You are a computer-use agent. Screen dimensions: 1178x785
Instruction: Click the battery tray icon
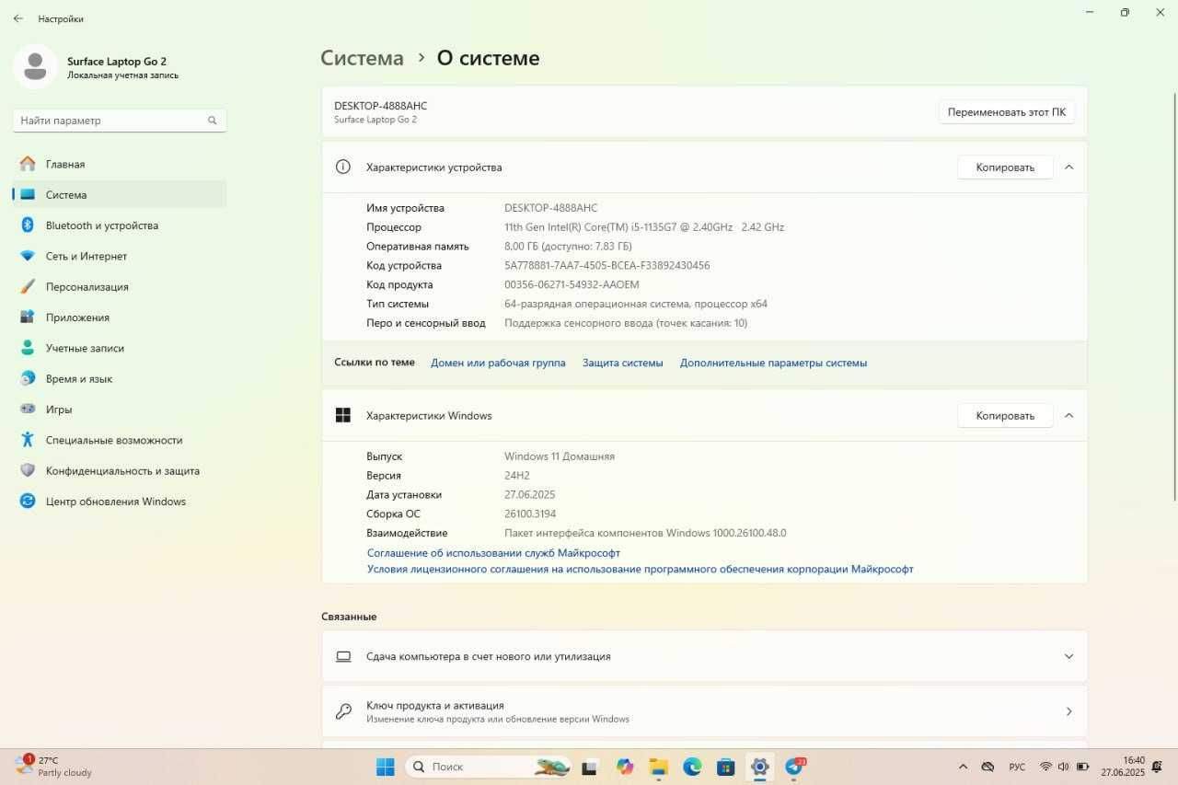pyautogui.click(x=1082, y=767)
